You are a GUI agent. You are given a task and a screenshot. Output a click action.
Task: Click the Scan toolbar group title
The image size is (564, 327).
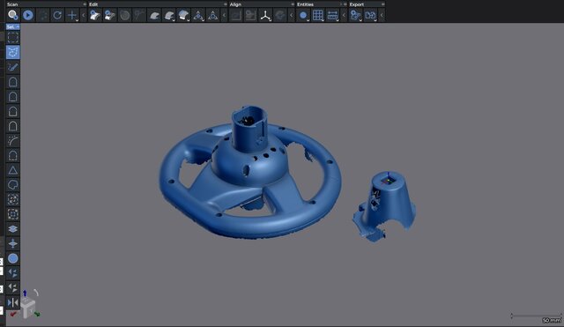[12, 4]
